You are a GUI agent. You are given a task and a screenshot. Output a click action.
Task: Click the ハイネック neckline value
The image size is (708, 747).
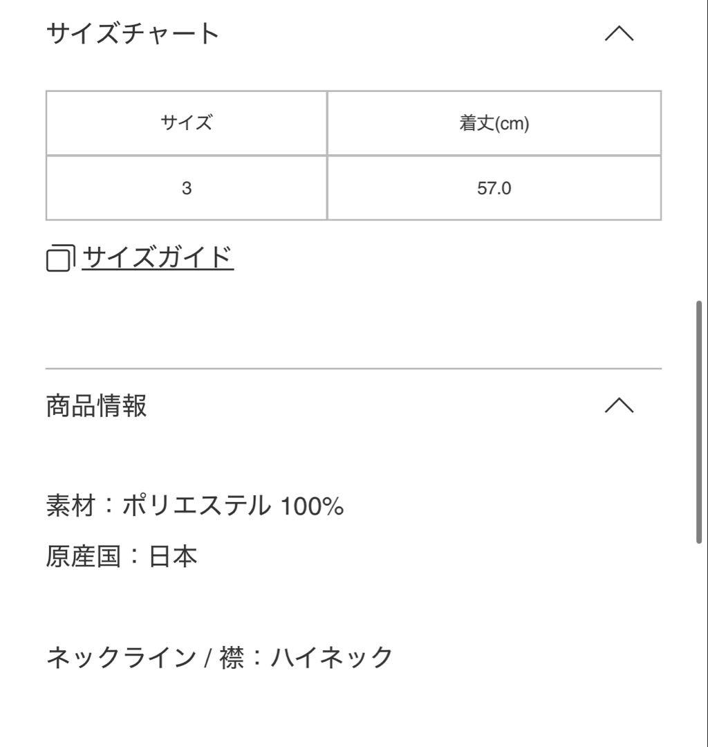click(332, 658)
